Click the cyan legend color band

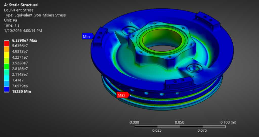click(x=7, y=77)
